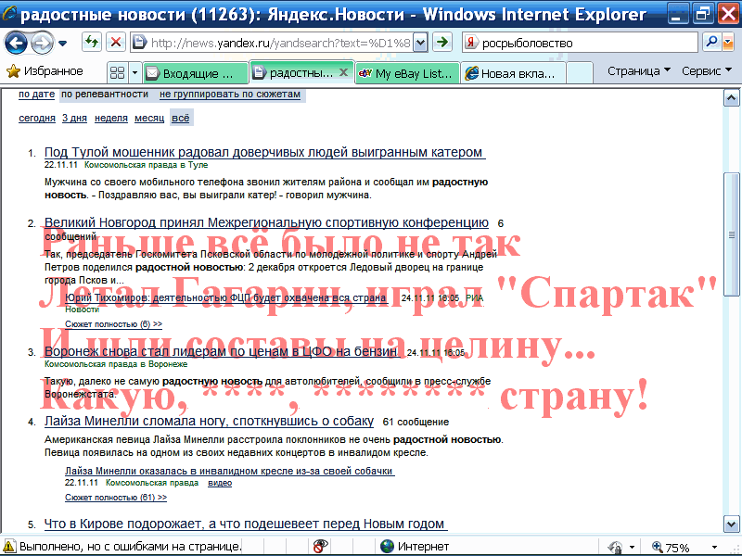Sort results по релевантности
The image size is (742, 556).
coord(105,95)
